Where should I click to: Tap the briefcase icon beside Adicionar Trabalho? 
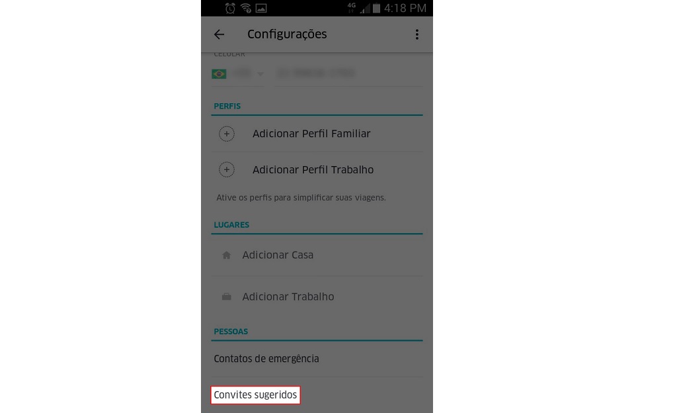click(226, 297)
